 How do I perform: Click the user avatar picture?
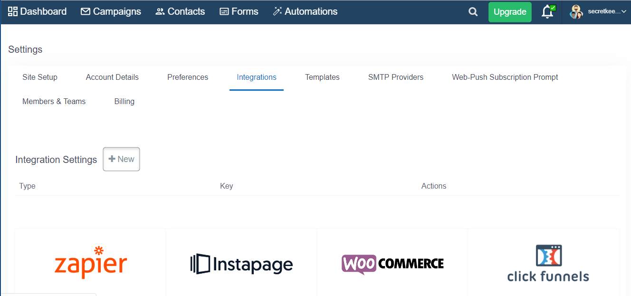pyautogui.click(x=576, y=12)
